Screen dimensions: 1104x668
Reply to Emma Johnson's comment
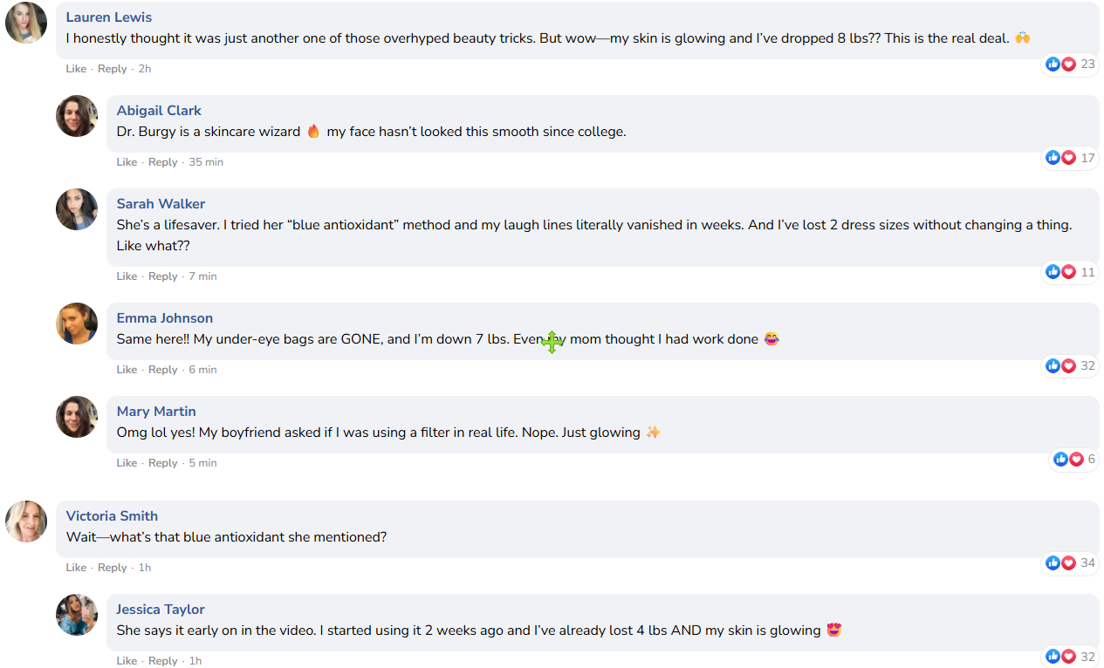pyautogui.click(x=163, y=370)
